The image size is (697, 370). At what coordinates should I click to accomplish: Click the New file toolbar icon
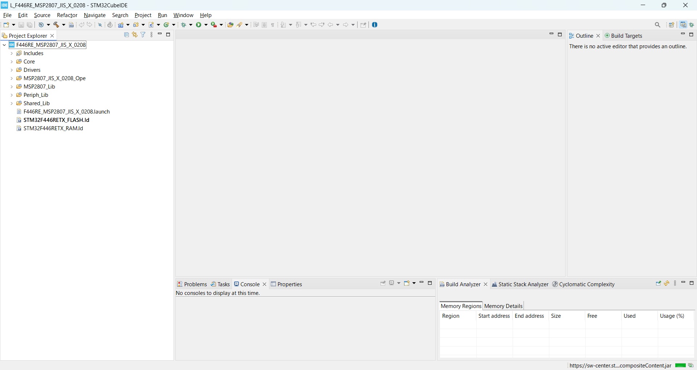tap(7, 25)
